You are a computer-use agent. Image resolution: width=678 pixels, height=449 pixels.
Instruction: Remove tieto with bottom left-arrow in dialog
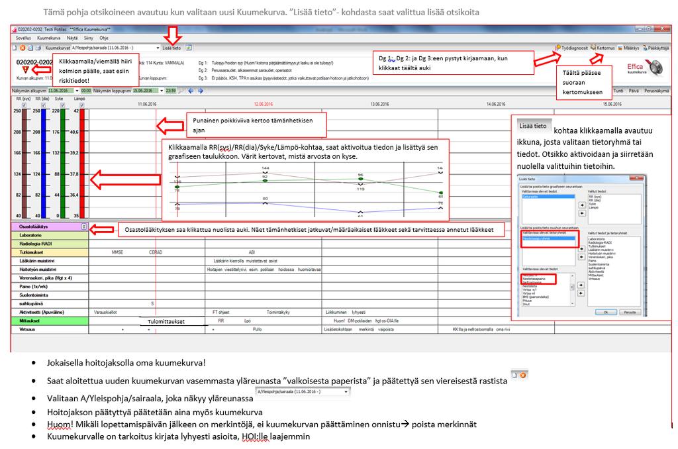(581, 293)
